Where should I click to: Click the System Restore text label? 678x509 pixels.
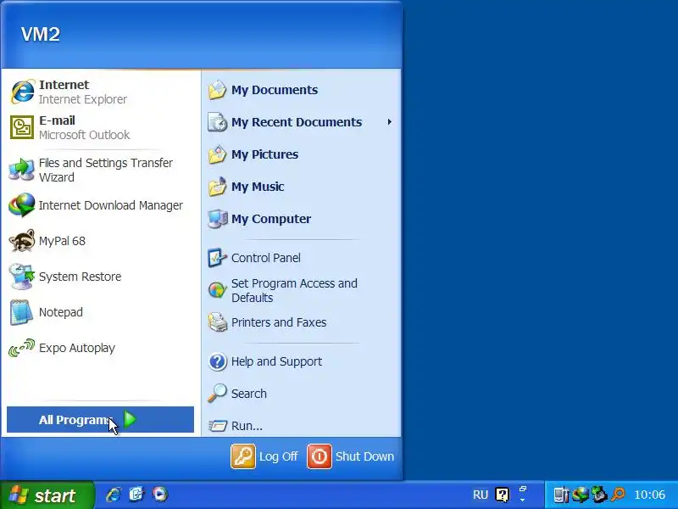pos(80,277)
